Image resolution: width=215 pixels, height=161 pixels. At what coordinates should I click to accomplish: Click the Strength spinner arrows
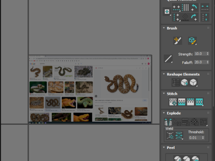pos(207,54)
